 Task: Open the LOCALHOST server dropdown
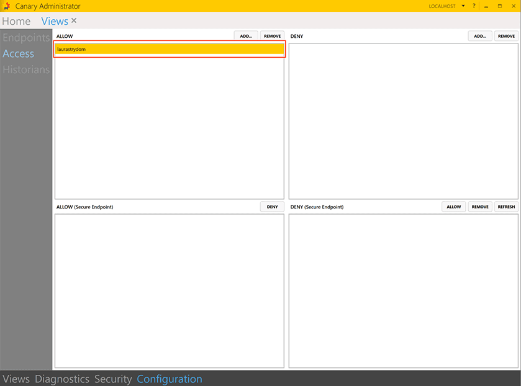coord(463,6)
